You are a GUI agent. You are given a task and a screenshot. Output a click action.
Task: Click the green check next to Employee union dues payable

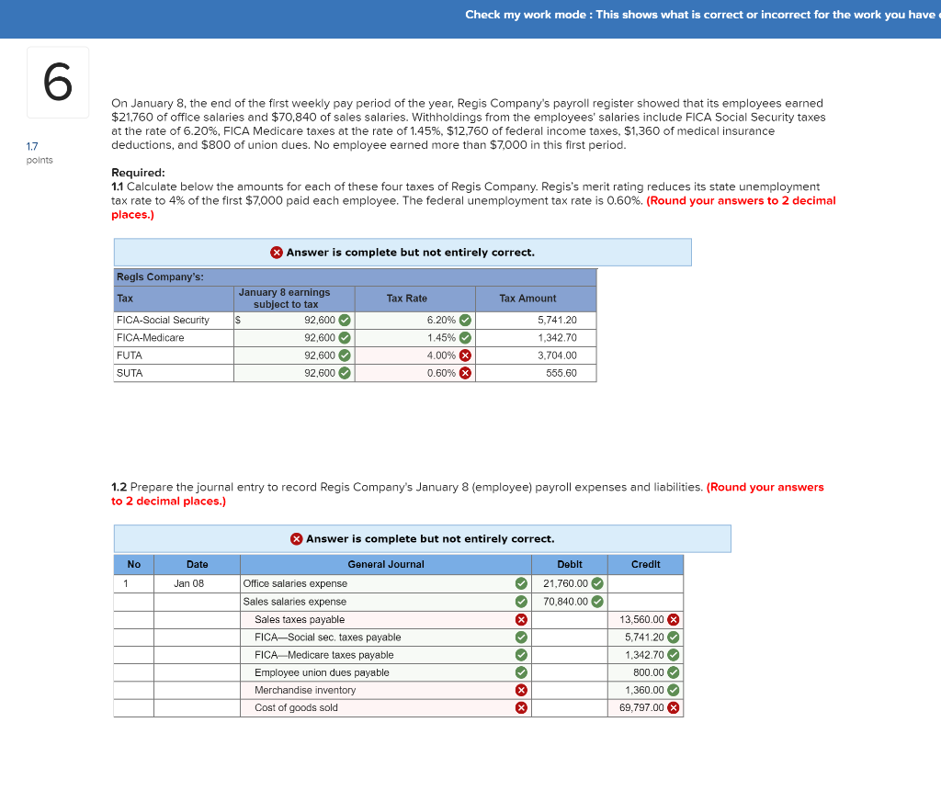coord(521,672)
